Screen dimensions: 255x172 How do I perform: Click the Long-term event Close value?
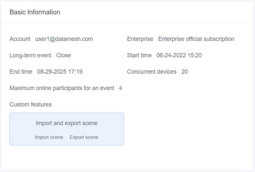pyautogui.click(x=64, y=55)
